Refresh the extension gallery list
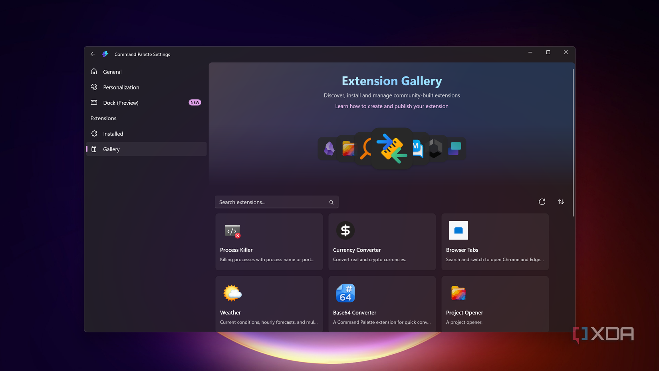 (x=542, y=202)
